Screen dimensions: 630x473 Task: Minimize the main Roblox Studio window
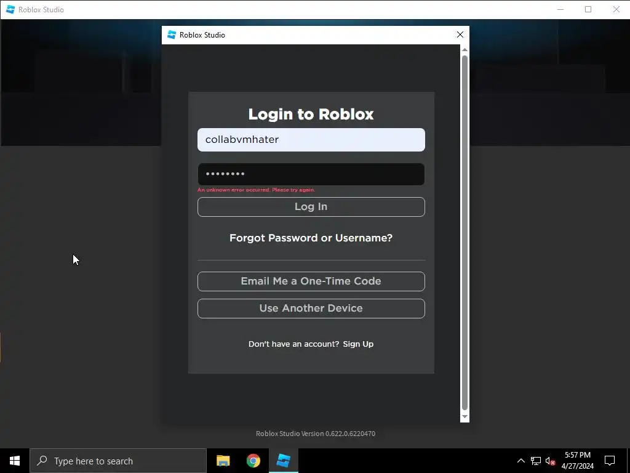560,9
